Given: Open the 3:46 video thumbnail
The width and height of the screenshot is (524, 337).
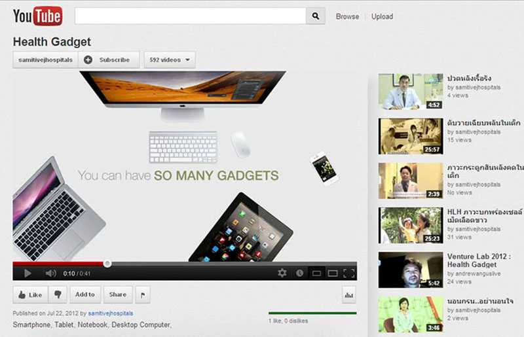Looking at the screenshot, I should [x=411, y=315].
